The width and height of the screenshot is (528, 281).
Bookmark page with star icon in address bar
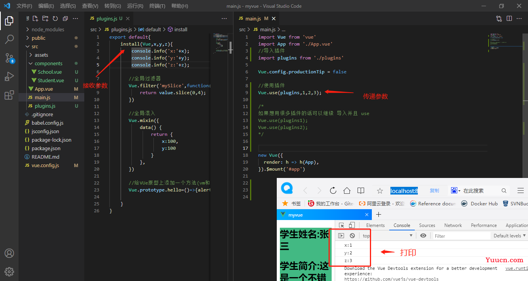(x=380, y=191)
